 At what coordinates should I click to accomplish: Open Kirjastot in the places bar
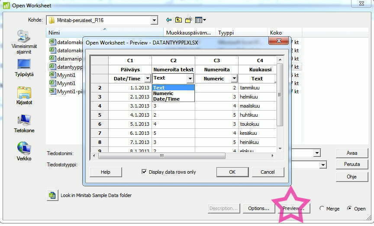pyautogui.click(x=24, y=96)
